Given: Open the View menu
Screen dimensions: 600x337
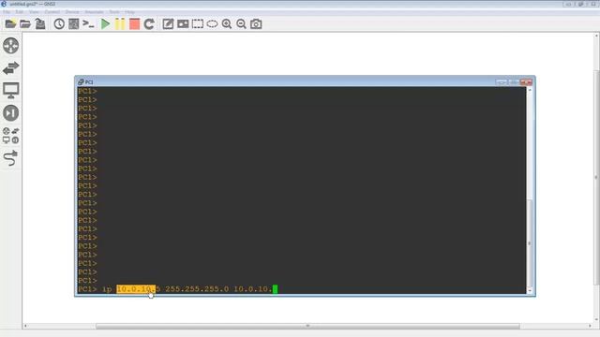Looking at the screenshot, I should coord(34,12).
